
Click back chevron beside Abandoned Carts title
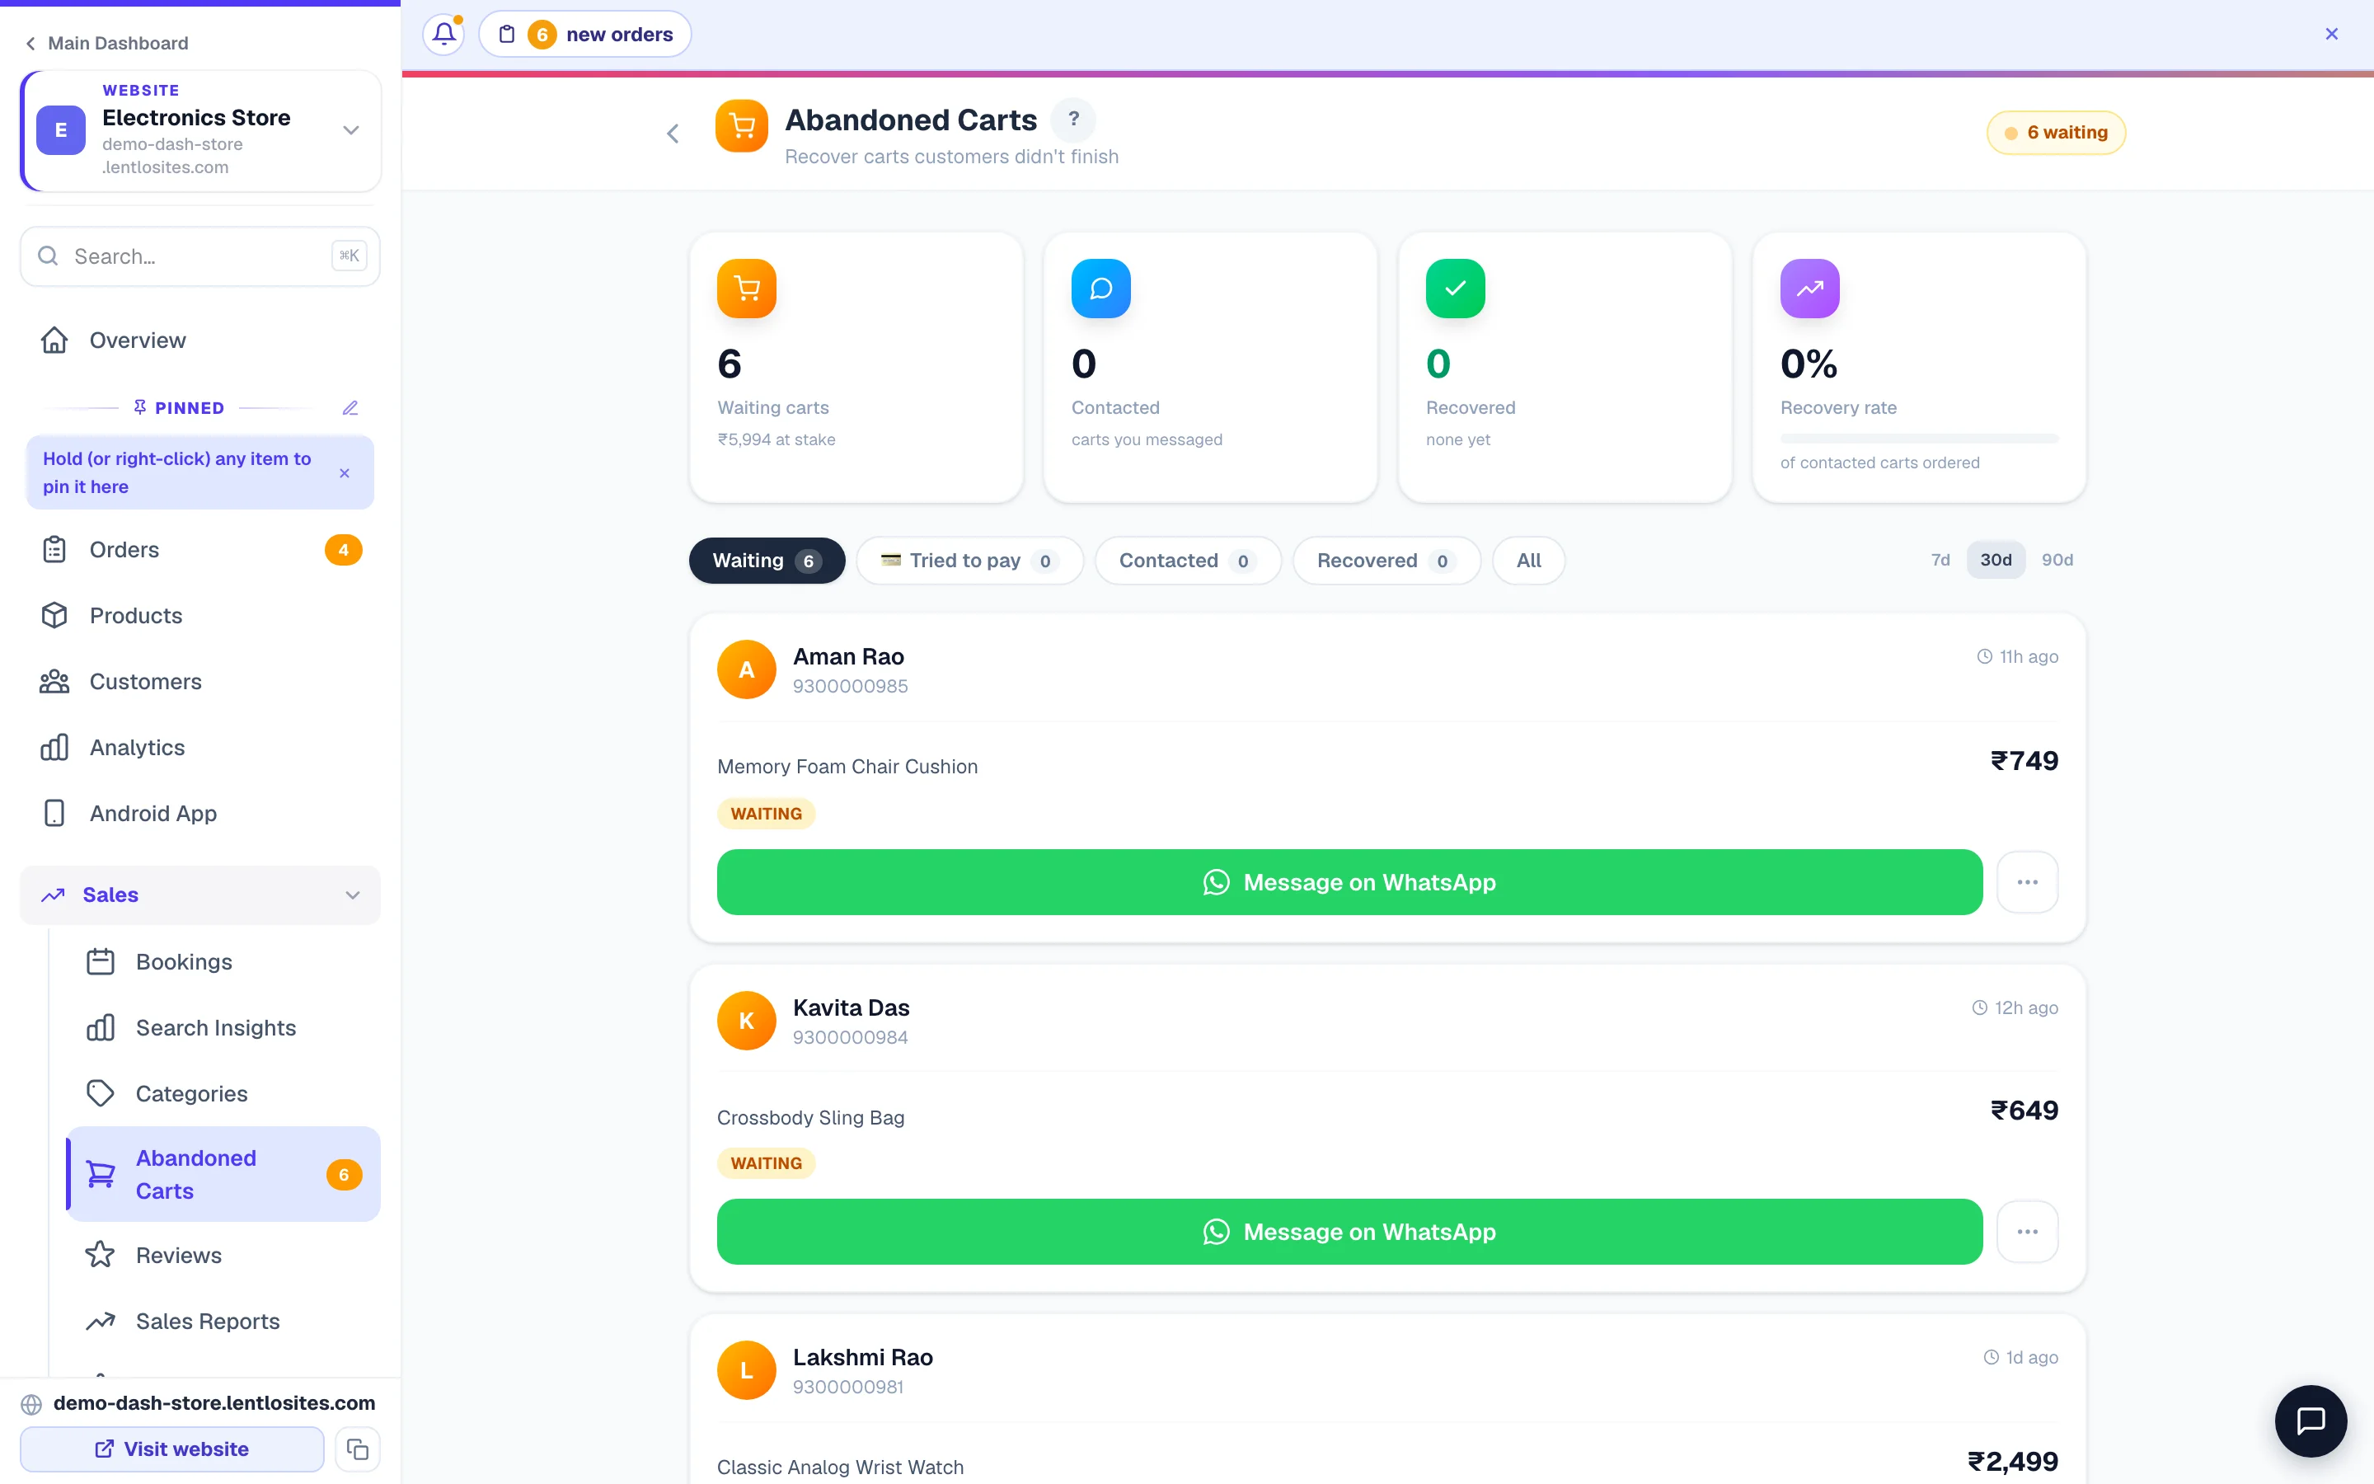click(x=673, y=134)
